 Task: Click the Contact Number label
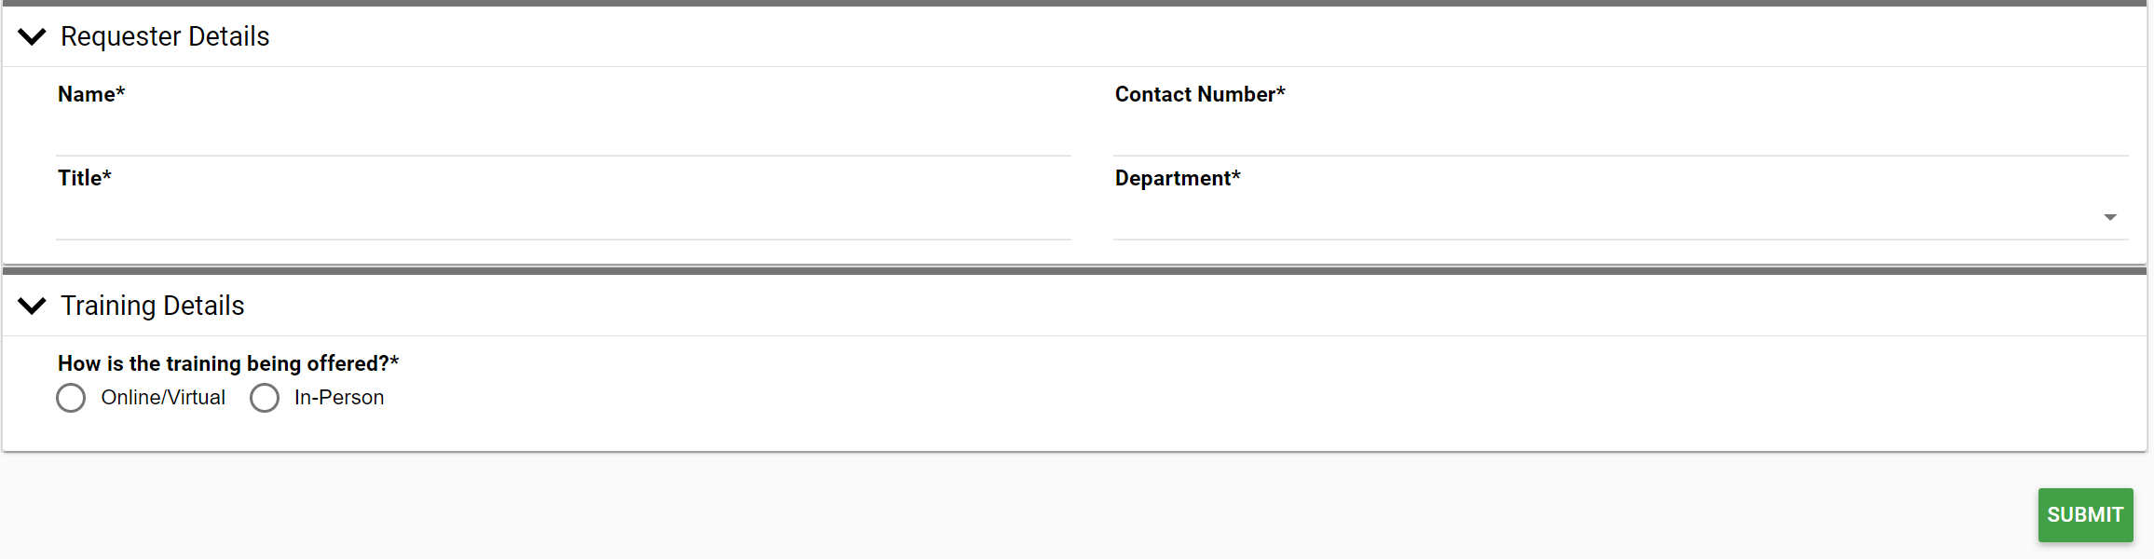[1199, 94]
